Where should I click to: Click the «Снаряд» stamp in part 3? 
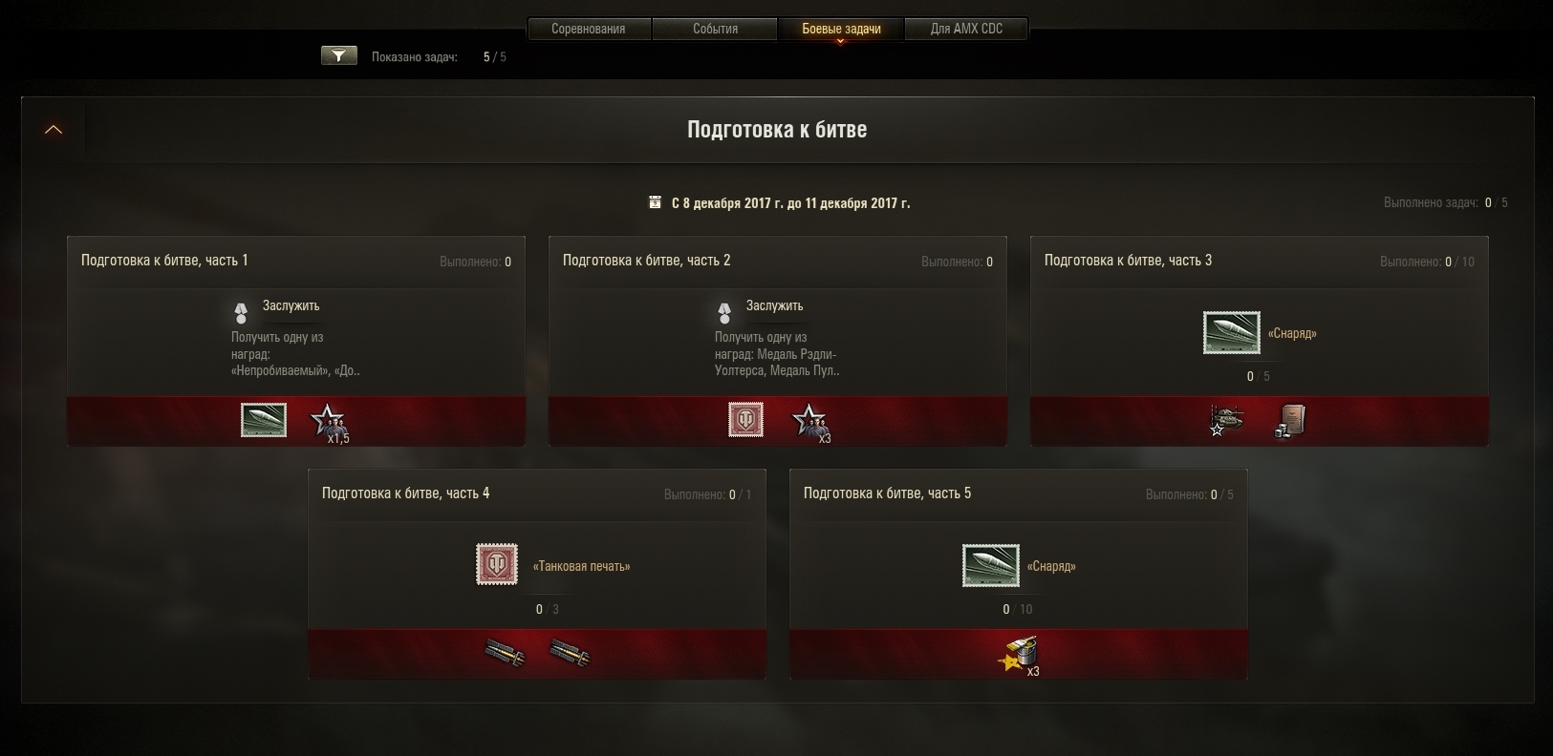(1232, 333)
